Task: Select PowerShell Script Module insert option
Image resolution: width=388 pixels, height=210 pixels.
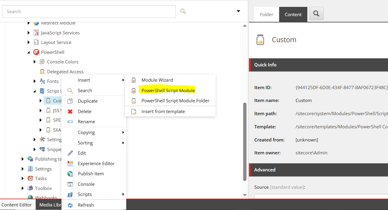Action: (170, 90)
